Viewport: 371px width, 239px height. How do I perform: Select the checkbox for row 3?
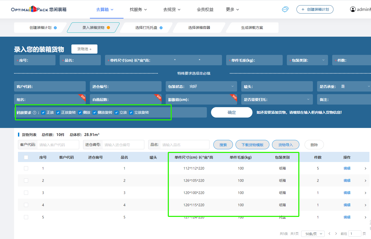26,193
